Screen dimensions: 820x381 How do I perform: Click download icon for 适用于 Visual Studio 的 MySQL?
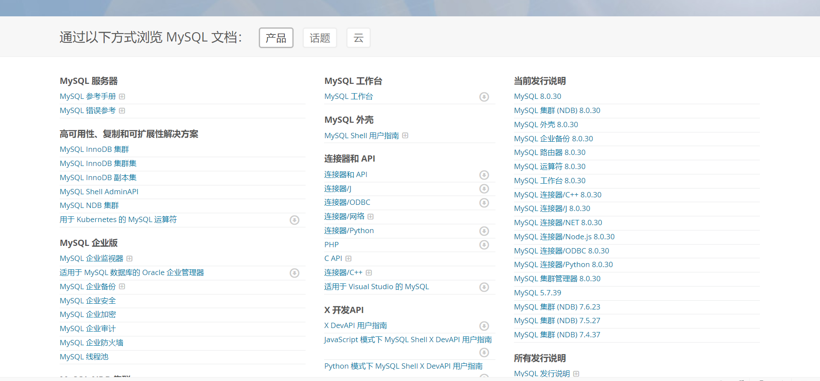[x=484, y=287]
